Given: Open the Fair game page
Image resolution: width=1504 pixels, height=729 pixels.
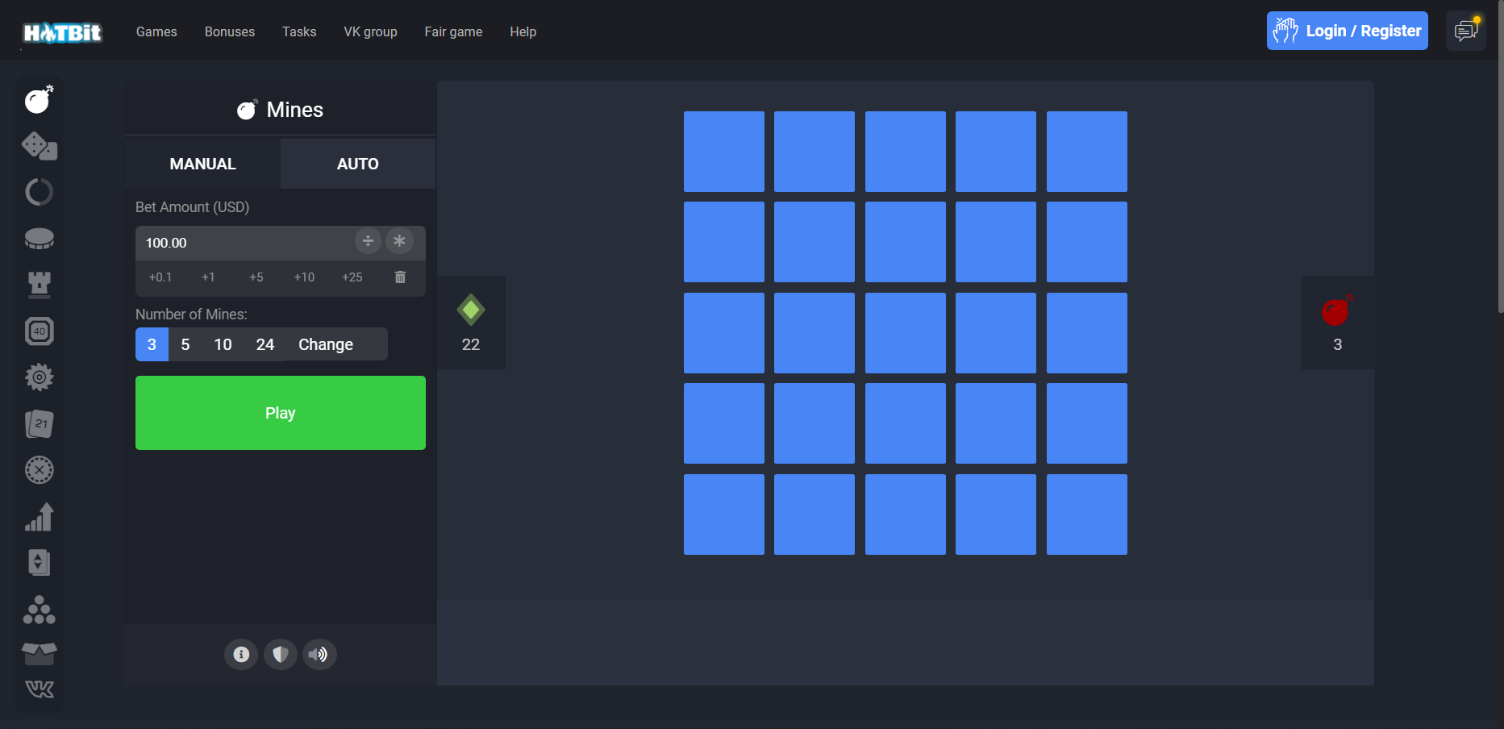Looking at the screenshot, I should coord(453,31).
